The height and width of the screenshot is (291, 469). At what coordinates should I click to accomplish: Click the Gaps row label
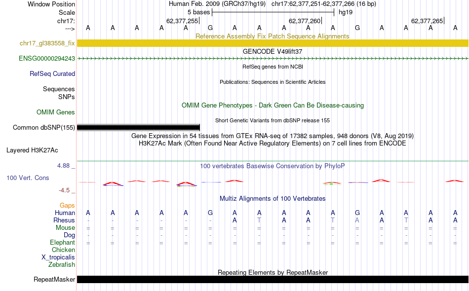tap(67, 205)
